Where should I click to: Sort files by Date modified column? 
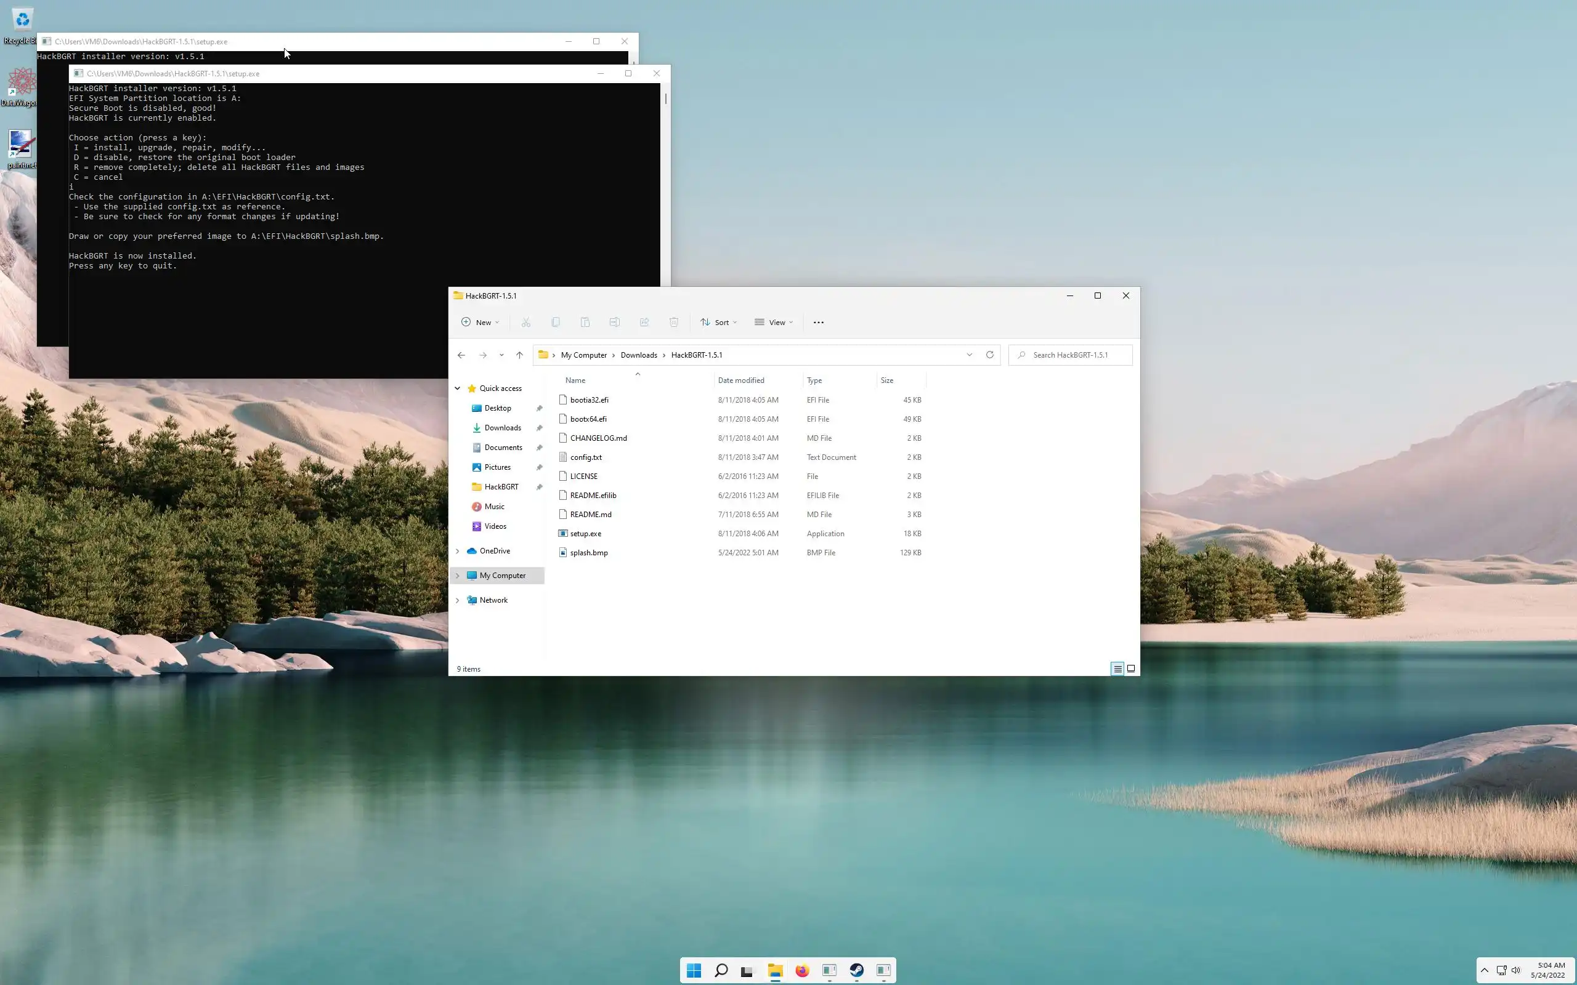tap(741, 380)
